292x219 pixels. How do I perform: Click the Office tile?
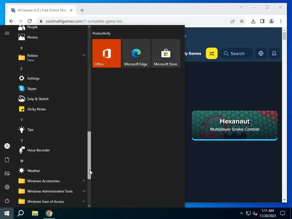[x=107, y=53]
